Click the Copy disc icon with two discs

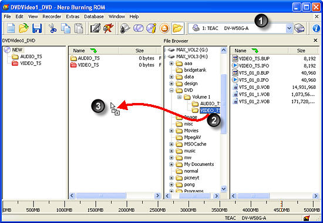tap(139, 28)
